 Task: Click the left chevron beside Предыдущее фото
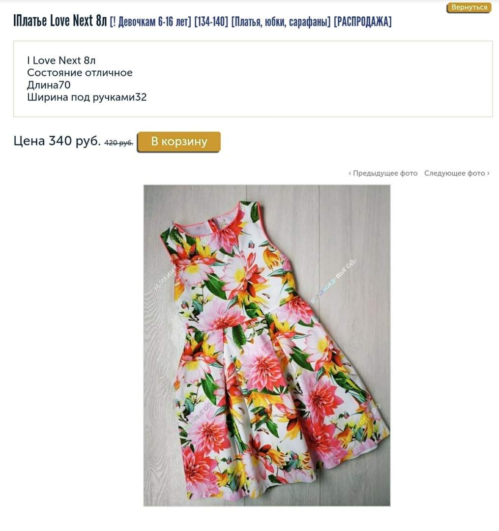click(x=350, y=174)
